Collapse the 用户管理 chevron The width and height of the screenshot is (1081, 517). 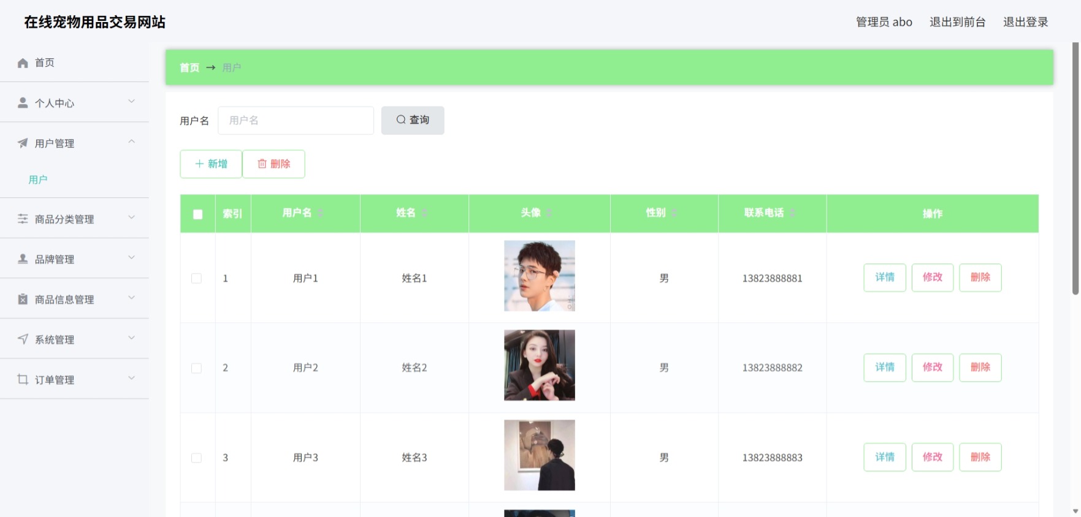[131, 142]
